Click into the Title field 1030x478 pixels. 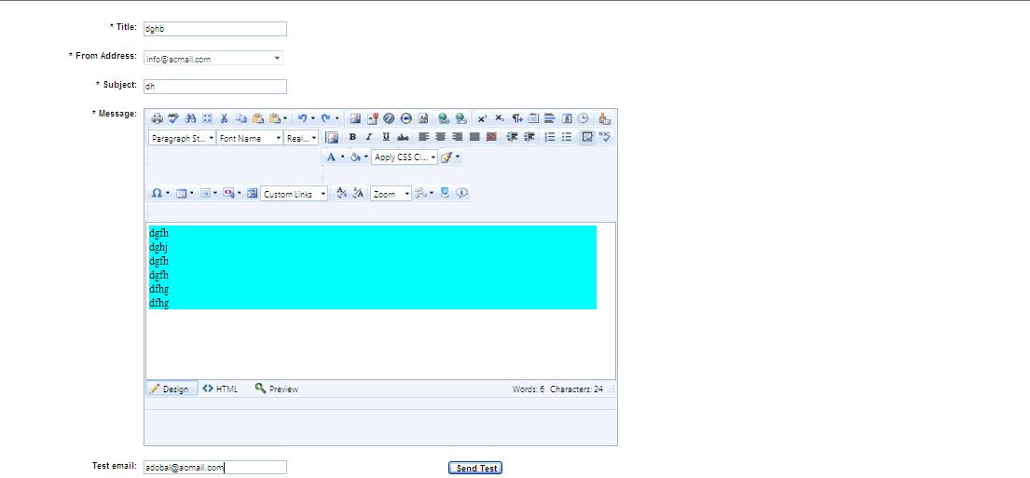click(214, 29)
